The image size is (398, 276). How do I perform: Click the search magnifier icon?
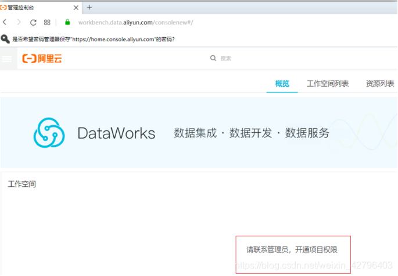click(213, 58)
